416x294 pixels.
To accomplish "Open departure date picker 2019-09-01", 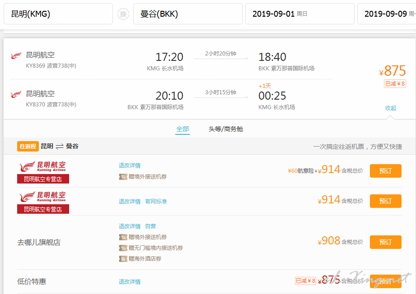I will coord(300,14).
